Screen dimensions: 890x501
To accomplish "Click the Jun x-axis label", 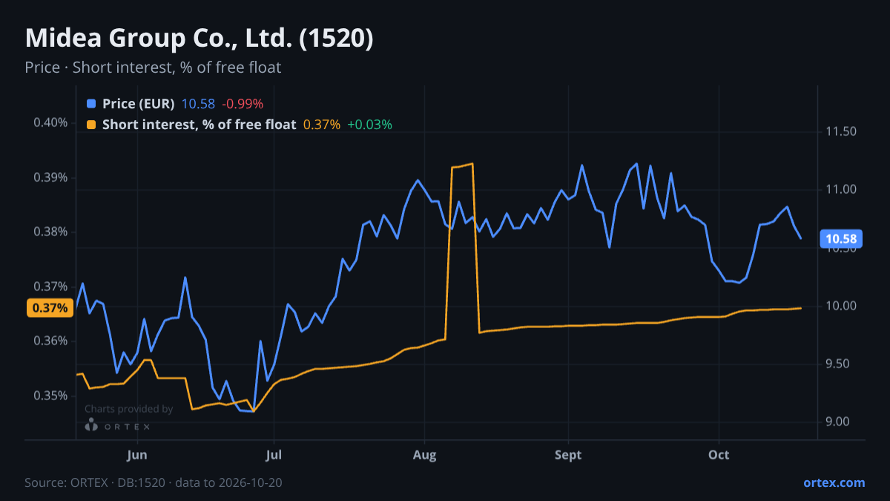I will (x=137, y=454).
